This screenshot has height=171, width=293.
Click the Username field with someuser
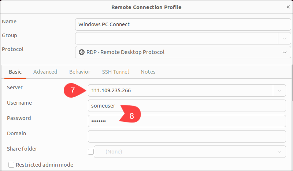pyautogui.click(x=187, y=106)
